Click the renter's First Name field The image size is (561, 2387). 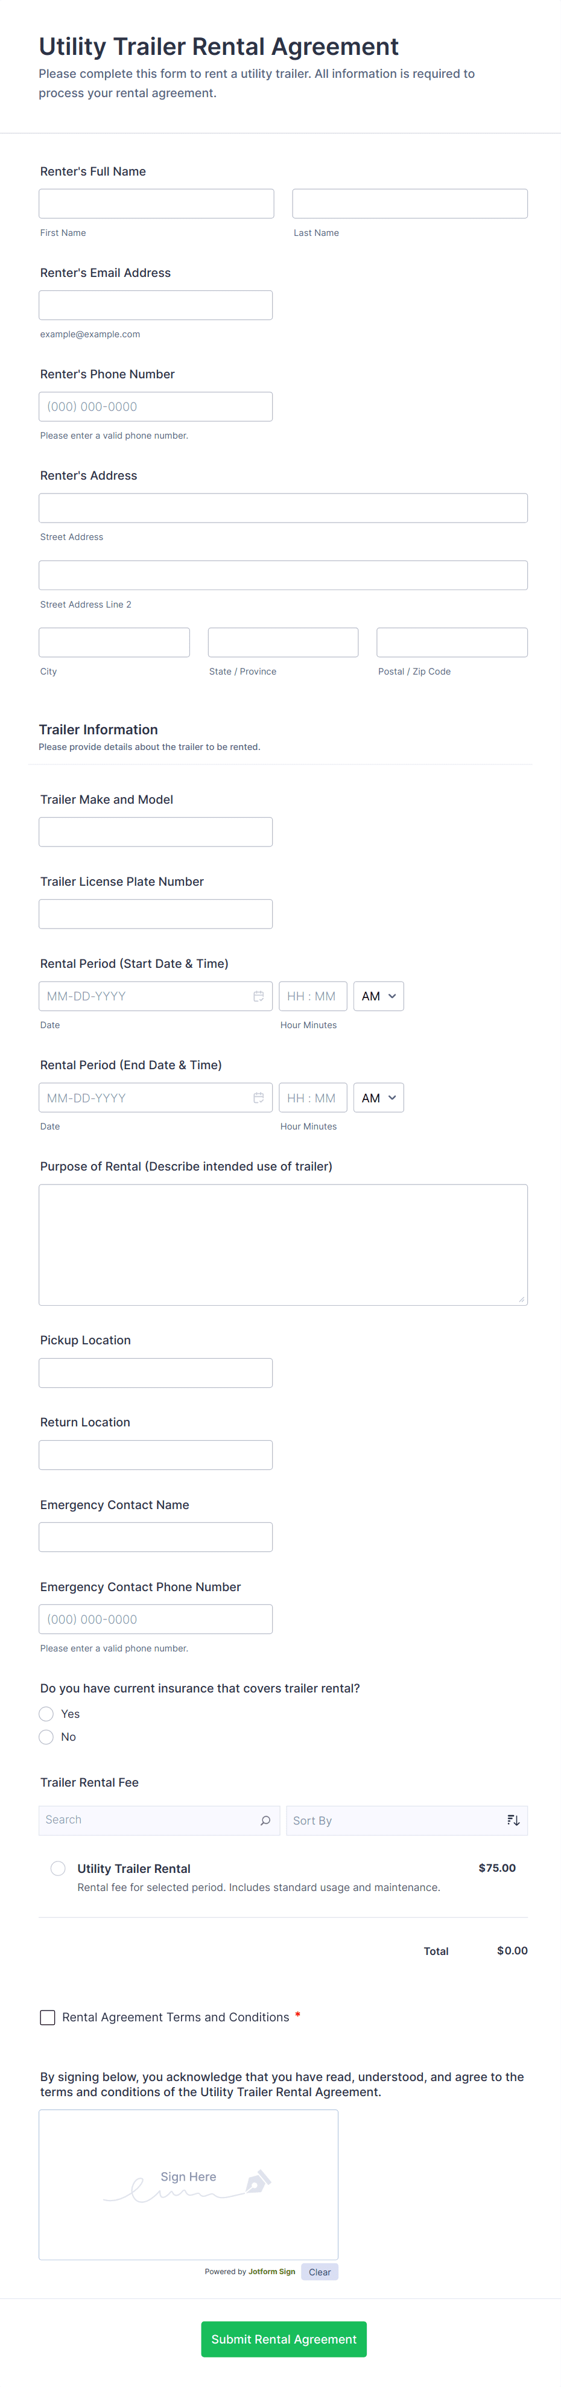coord(156,204)
